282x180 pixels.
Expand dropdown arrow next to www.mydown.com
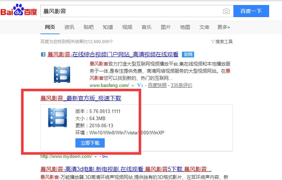tap(95, 156)
